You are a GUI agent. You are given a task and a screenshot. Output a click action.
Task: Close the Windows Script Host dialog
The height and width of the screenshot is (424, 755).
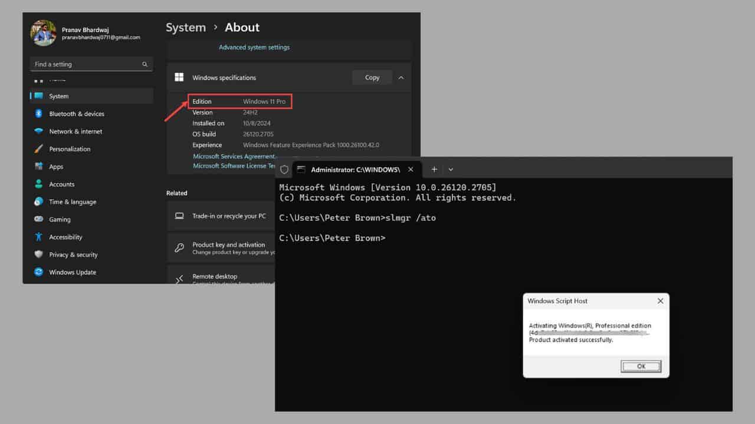(661, 301)
